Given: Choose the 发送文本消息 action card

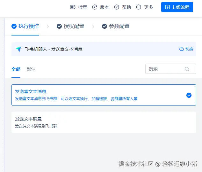Looking at the screenshot, I should 104,122.
